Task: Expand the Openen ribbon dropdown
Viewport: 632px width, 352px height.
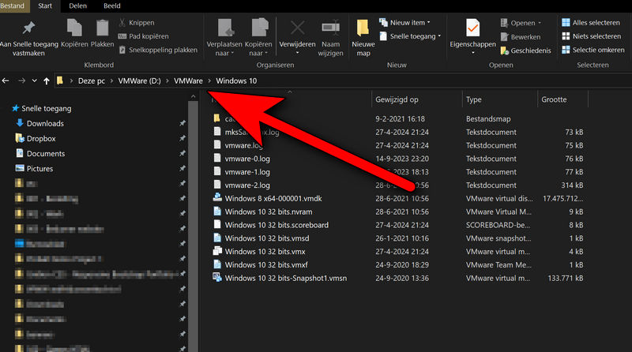Action: pos(521,23)
